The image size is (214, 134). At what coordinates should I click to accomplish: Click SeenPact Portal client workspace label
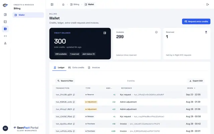click(26, 129)
